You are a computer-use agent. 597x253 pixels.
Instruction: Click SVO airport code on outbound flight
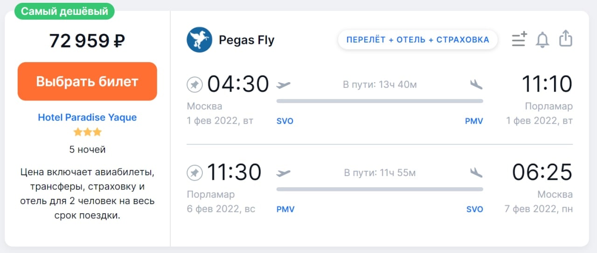tap(285, 121)
